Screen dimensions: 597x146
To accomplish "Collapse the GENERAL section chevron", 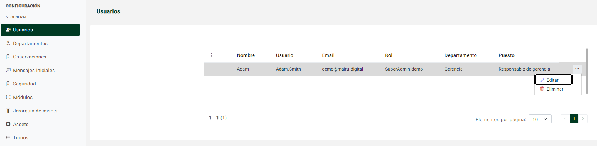I will [7, 17].
